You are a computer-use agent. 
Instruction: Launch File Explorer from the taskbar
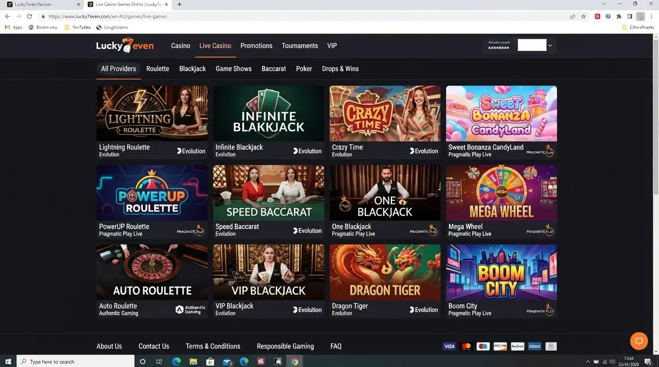193,362
